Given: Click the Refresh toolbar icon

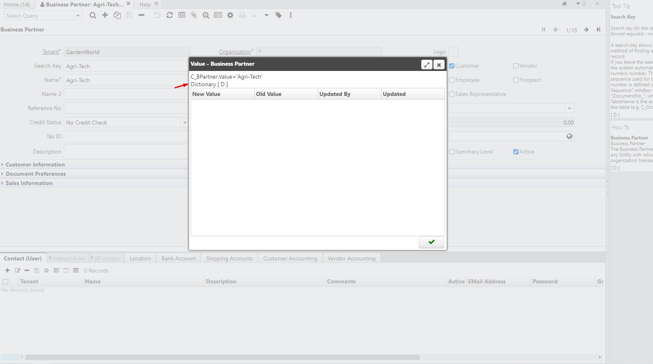Looking at the screenshot, I should point(170,15).
